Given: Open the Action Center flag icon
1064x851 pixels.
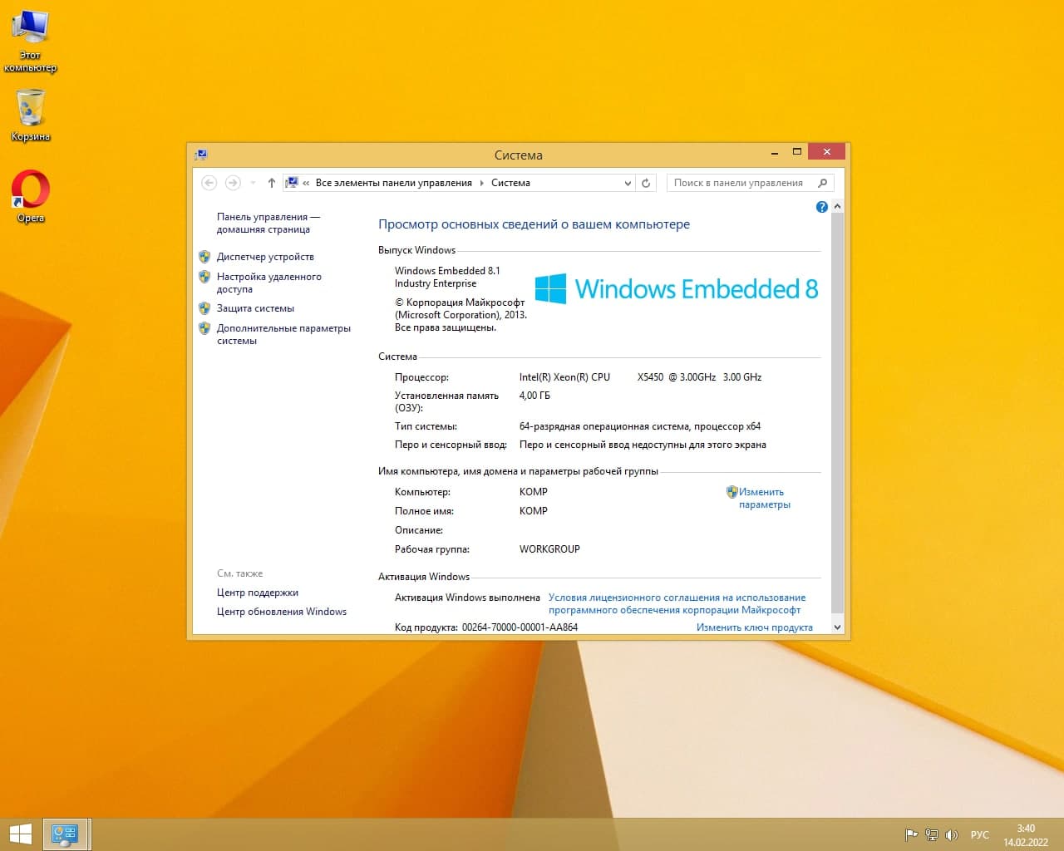Looking at the screenshot, I should [911, 835].
